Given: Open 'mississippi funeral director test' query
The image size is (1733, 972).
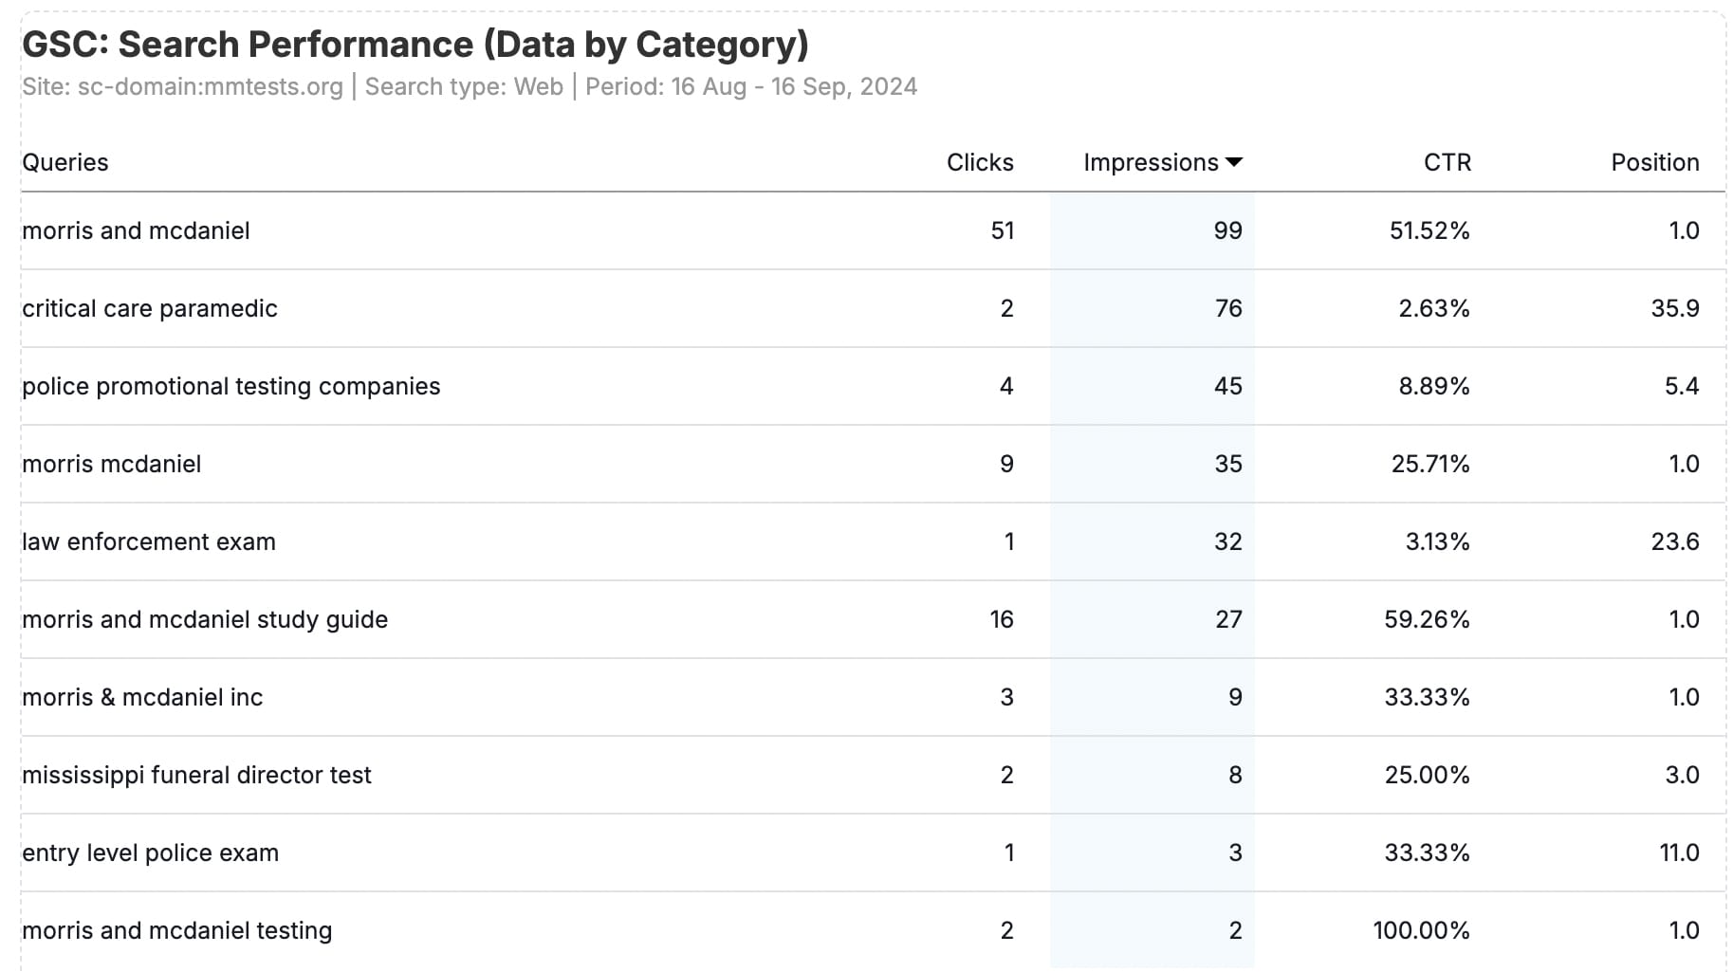Looking at the screenshot, I should [x=196, y=776].
